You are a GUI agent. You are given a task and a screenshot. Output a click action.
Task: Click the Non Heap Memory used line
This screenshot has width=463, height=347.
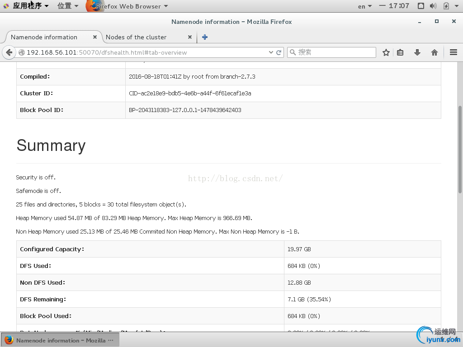click(x=158, y=232)
